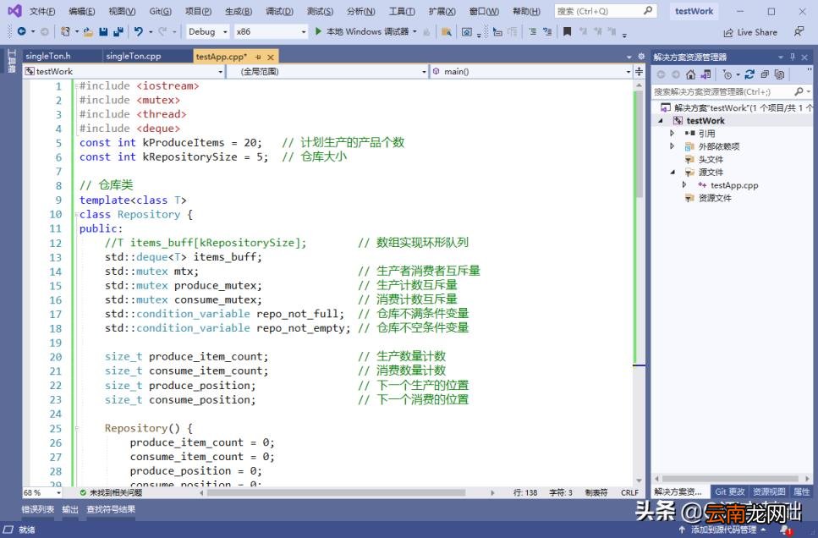This screenshot has width=818, height=538.
Task: Open the Live Share session button
Action: tap(750, 32)
